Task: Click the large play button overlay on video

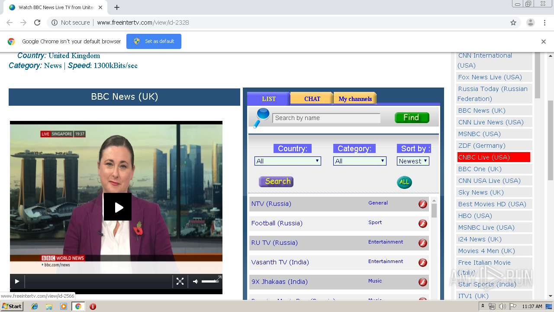Action: point(118,207)
